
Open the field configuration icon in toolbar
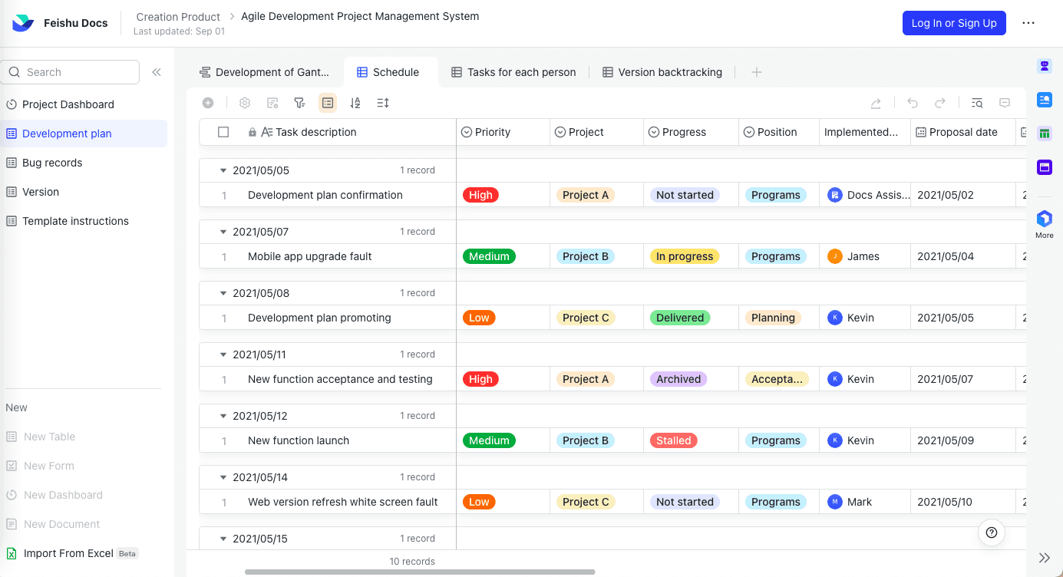(272, 103)
